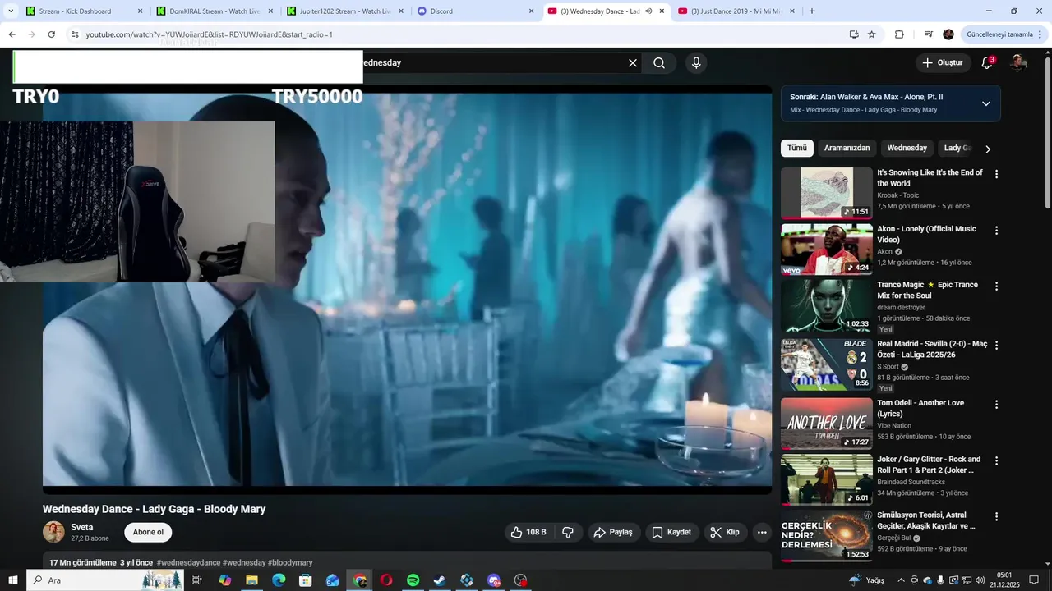Click the Oluştur create button
This screenshot has width=1052, height=591.
[x=942, y=63]
